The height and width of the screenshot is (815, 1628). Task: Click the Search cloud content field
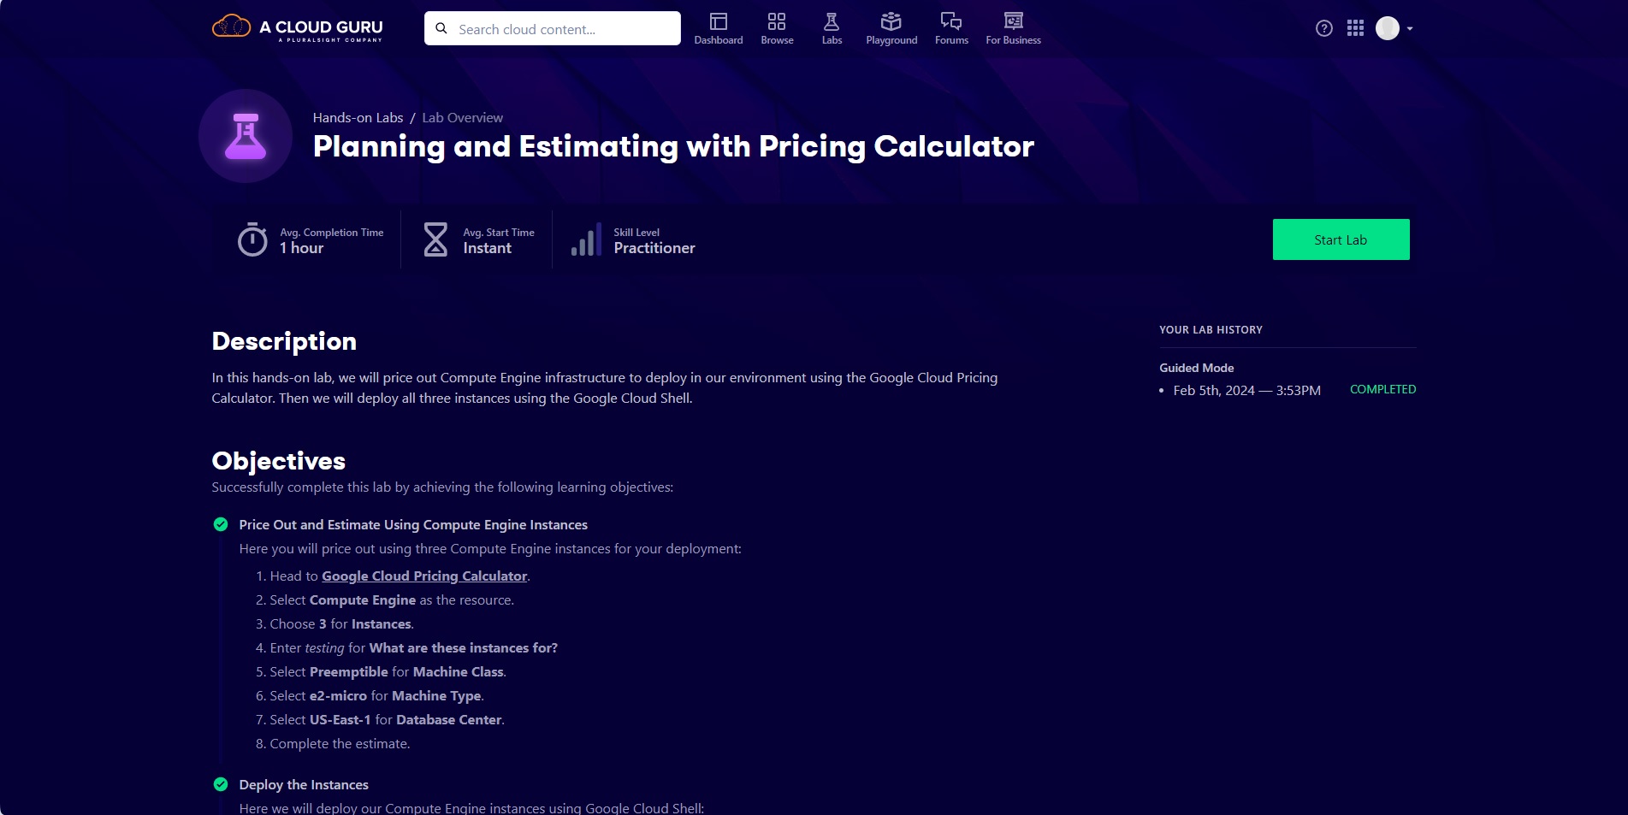pyautogui.click(x=553, y=28)
